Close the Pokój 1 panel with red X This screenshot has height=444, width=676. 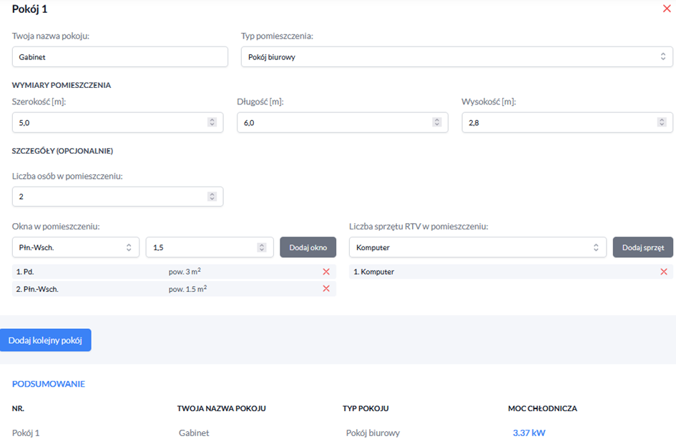tap(667, 9)
